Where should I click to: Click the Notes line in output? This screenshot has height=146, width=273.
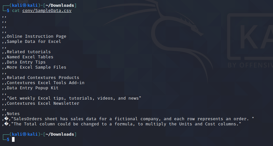[x=13, y=114]
